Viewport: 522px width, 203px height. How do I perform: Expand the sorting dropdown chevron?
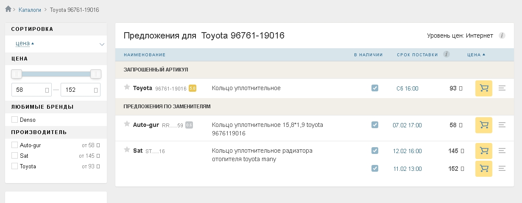[102, 44]
